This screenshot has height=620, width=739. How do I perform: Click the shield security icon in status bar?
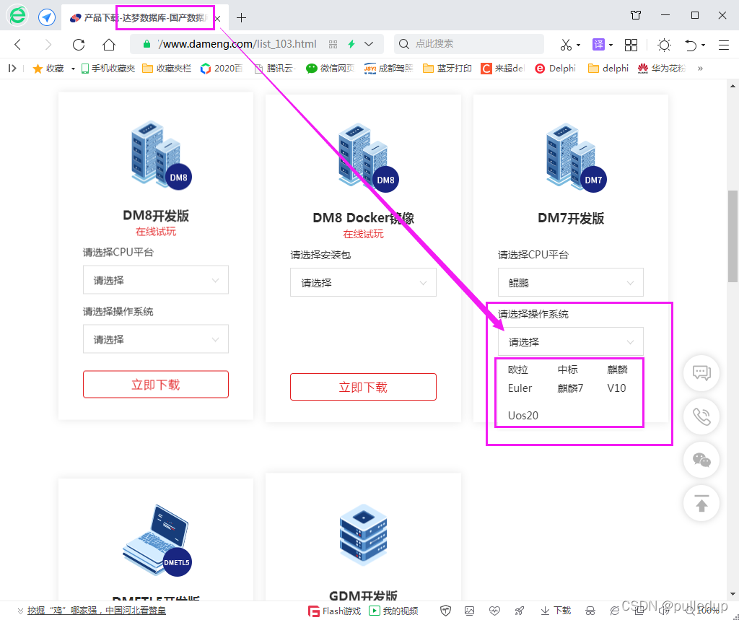coord(445,611)
